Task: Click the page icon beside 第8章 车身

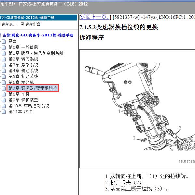Action: (4, 94)
